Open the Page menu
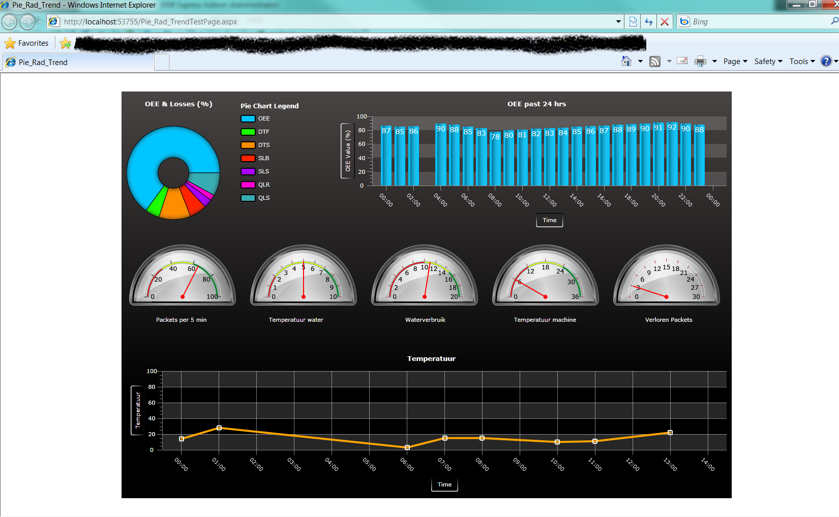This screenshot has height=517, width=839. click(735, 62)
